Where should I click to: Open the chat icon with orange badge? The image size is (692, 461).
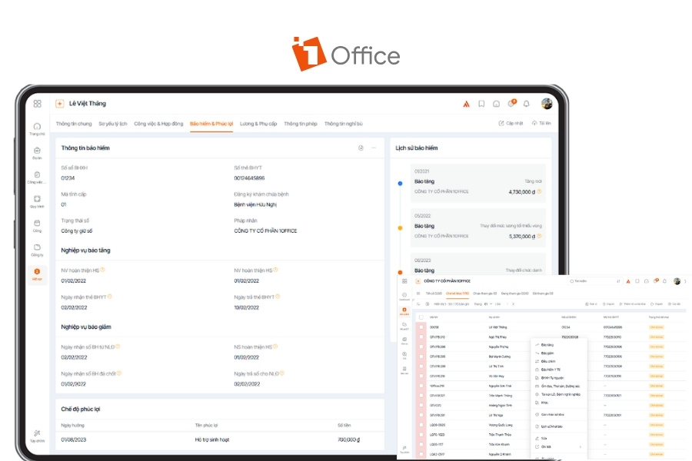pyautogui.click(x=511, y=103)
